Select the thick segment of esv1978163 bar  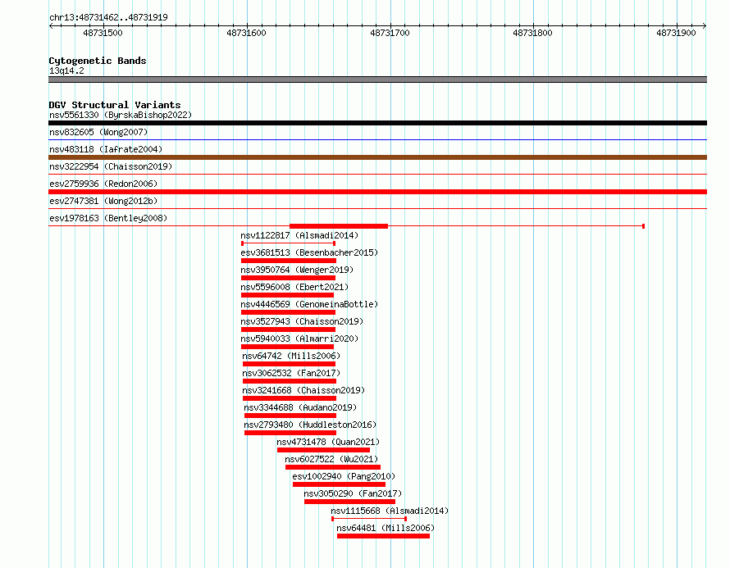pos(339,226)
